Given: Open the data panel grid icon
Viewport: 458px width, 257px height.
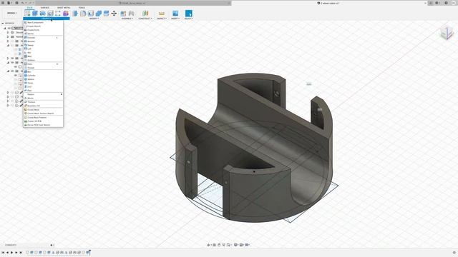Looking at the screenshot, I should tap(3, 3).
